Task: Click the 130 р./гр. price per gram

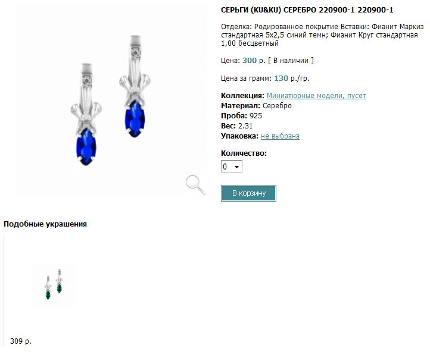Action: click(x=292, y=78)
